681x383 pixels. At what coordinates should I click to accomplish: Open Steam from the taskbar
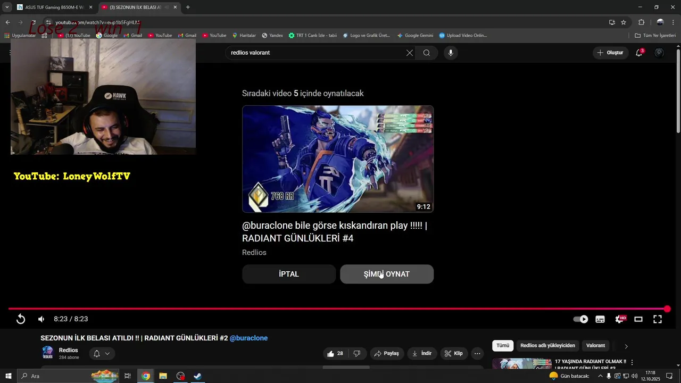[x=197, y=376]
